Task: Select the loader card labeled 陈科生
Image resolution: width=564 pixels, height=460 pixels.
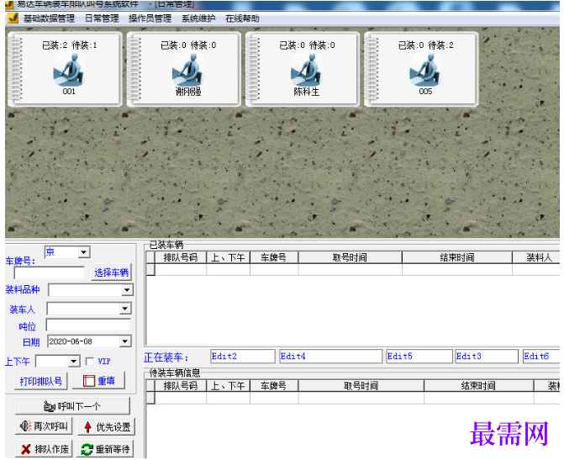Action: (302, 69)
